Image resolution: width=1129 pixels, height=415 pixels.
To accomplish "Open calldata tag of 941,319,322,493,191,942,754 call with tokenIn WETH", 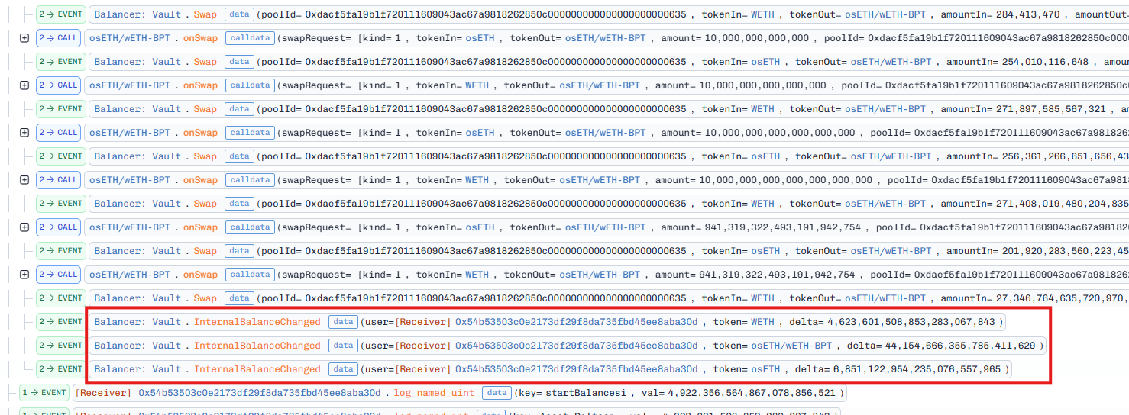I will pyautogui.click(x=251, y=275).
